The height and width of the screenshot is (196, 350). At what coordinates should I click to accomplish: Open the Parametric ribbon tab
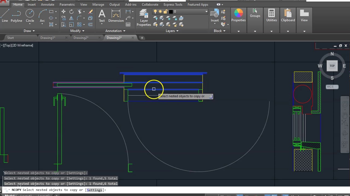click(x=67, y=4)
